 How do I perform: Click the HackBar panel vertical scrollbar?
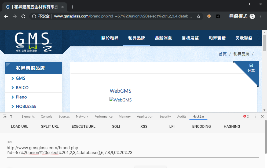point(266,137)
